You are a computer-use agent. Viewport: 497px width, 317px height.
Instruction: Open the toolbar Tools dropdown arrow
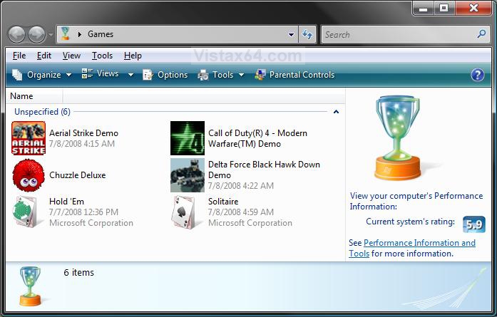pos(241,75)
